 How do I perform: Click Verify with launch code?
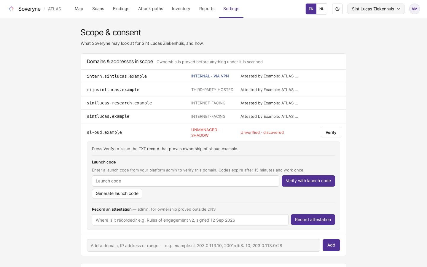tap(308, 181)
